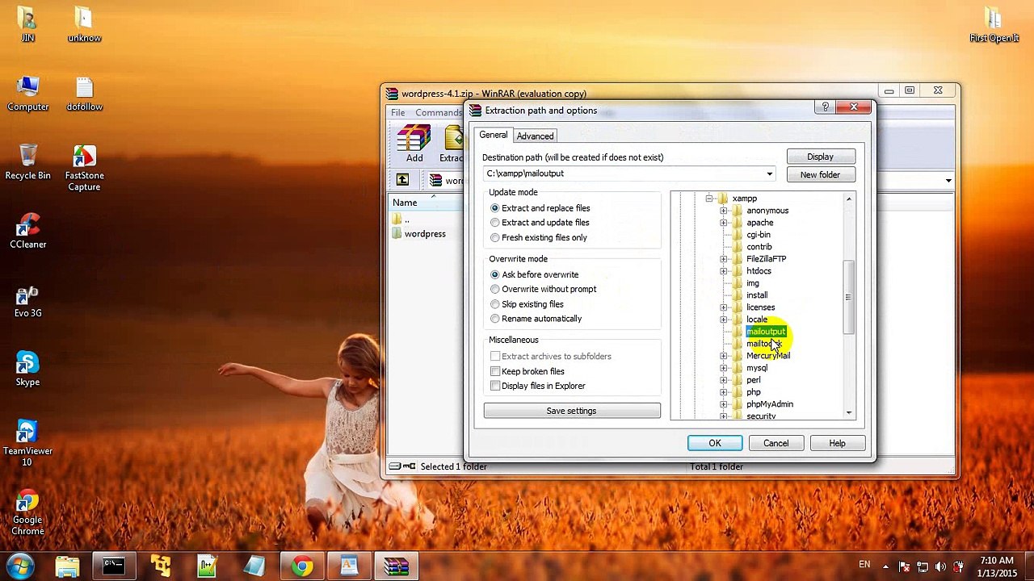The width and height of the screenshot is (1034, 581).
Task: Click the up-one-level arrow icon in WinRAR
Action: click(402, 180)
